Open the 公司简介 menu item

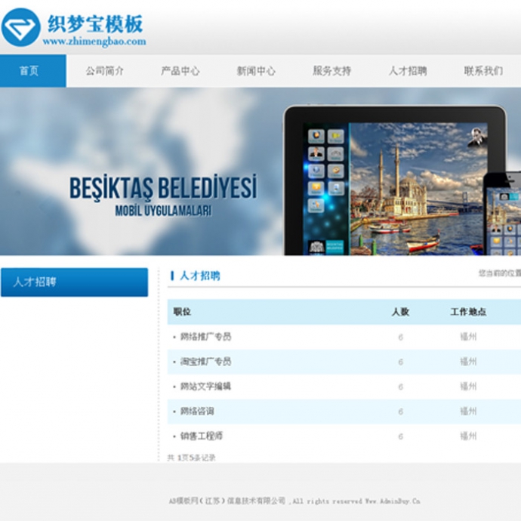(105, 71)
